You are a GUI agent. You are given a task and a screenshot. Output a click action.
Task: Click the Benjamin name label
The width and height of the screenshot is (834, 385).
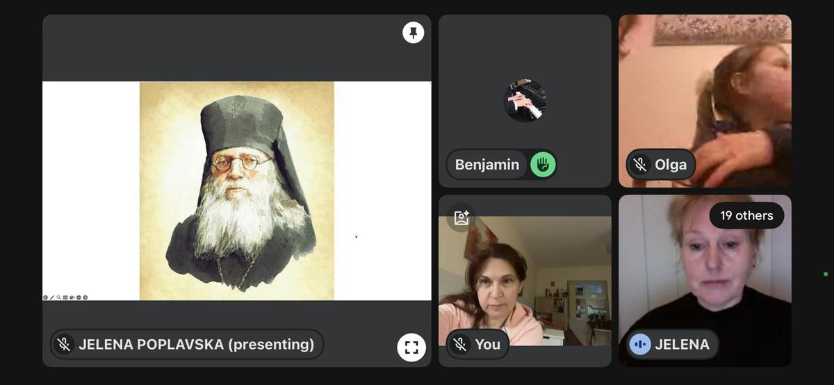click(x=486, y=165)
